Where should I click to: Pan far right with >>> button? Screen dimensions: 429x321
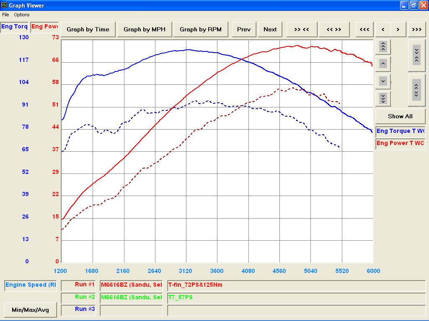click(417, 29)
